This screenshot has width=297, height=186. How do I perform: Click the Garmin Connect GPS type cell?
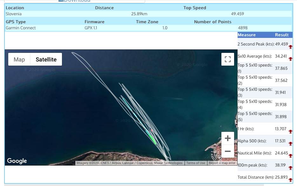pos(21,28)
